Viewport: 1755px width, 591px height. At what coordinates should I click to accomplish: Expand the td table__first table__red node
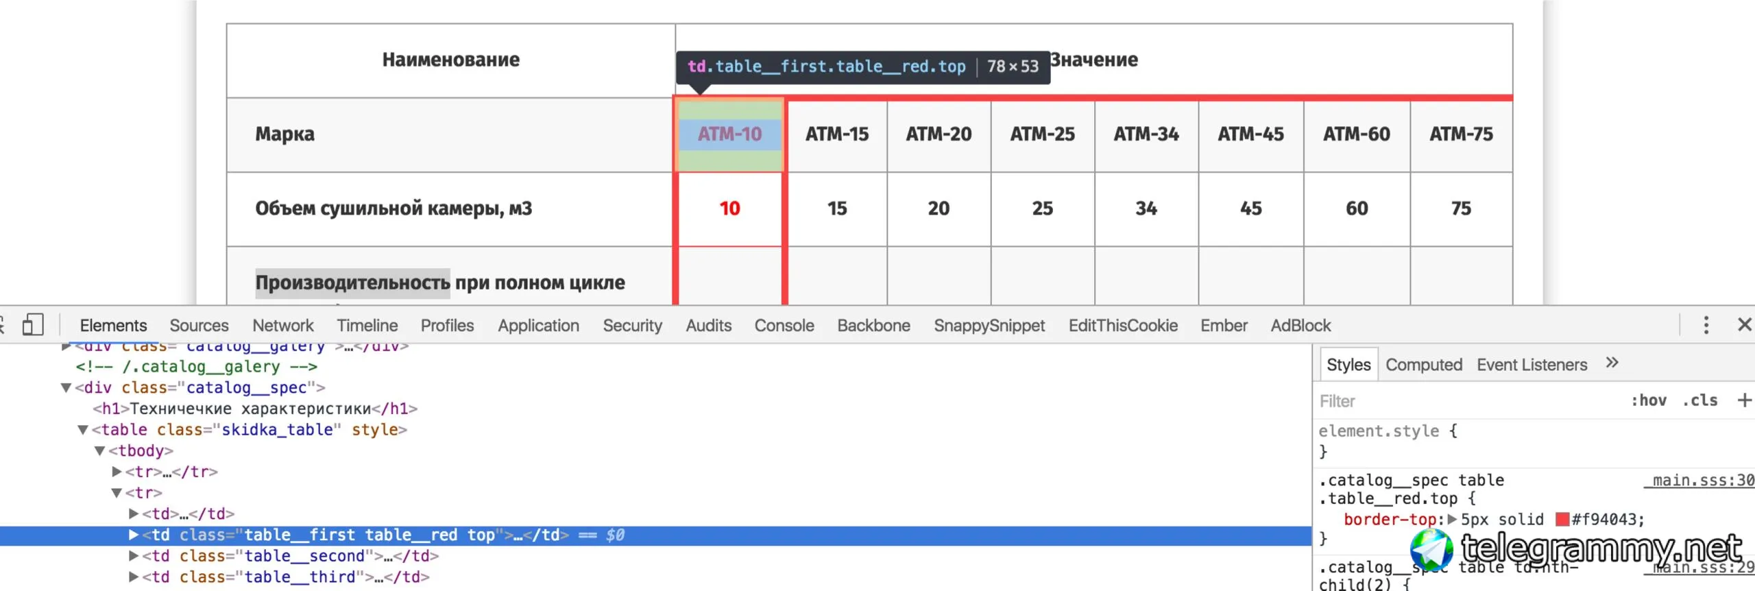(134, 535)
